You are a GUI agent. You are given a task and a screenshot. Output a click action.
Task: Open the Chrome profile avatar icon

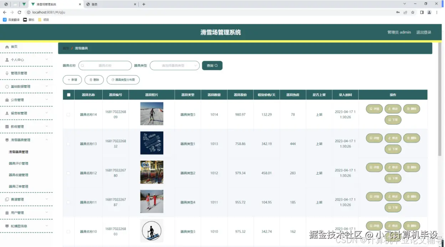click(429, 12)
